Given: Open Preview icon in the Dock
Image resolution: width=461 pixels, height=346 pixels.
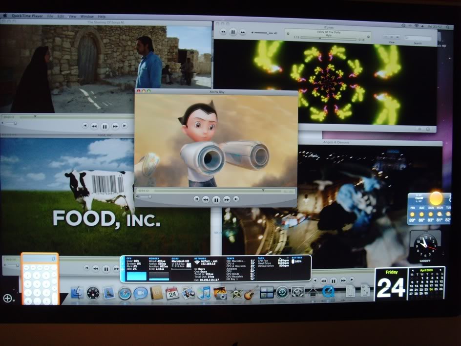Looking at the screenshot, I should click(188, 293).
